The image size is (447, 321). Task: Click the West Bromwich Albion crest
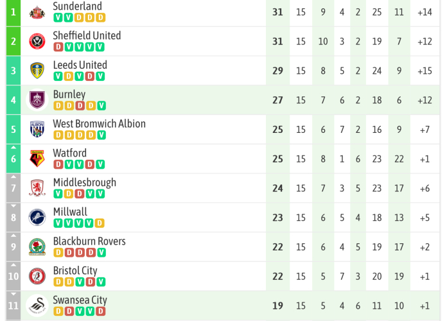click(x=37, y=130)
